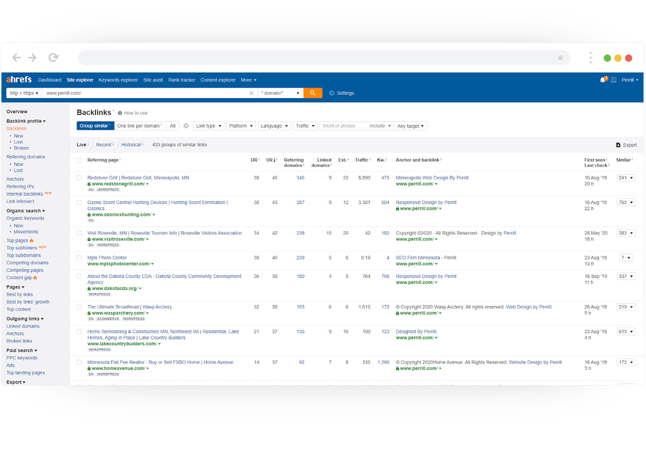
Task: Open the Dashboard menu item
Action: click(x=50, y=80)
